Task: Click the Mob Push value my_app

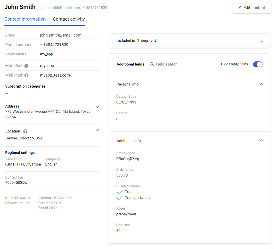Action: click(x=47, y=66)
